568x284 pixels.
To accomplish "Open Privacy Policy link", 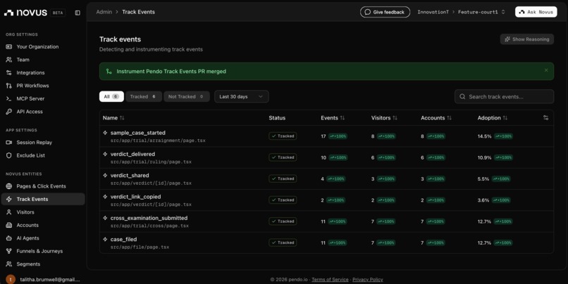I will pyautogui.click(x=368, y=279).
